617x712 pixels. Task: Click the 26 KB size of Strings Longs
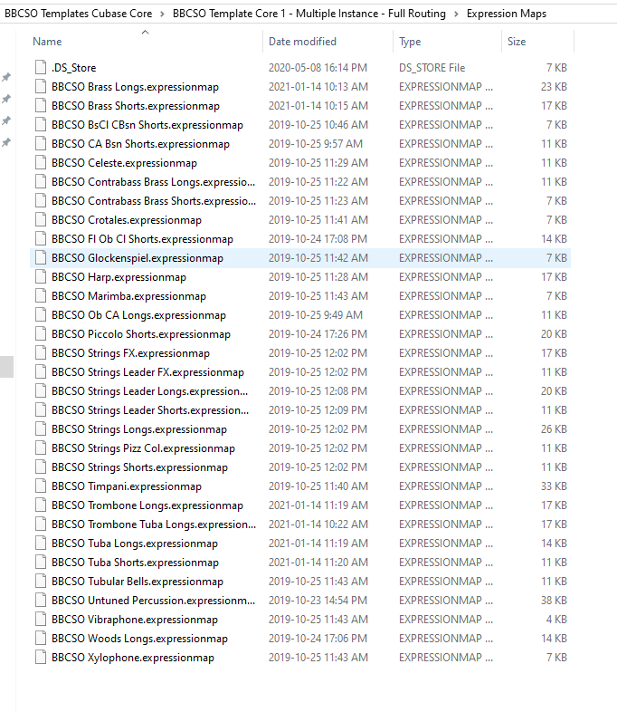(x=554, y=429)
